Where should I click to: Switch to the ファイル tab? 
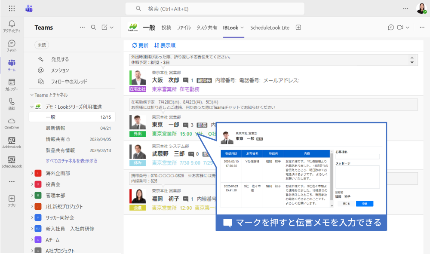184,28
